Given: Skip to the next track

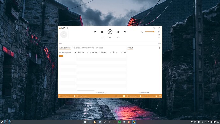Looking at the screenshot, I should [x=124, y=32].
